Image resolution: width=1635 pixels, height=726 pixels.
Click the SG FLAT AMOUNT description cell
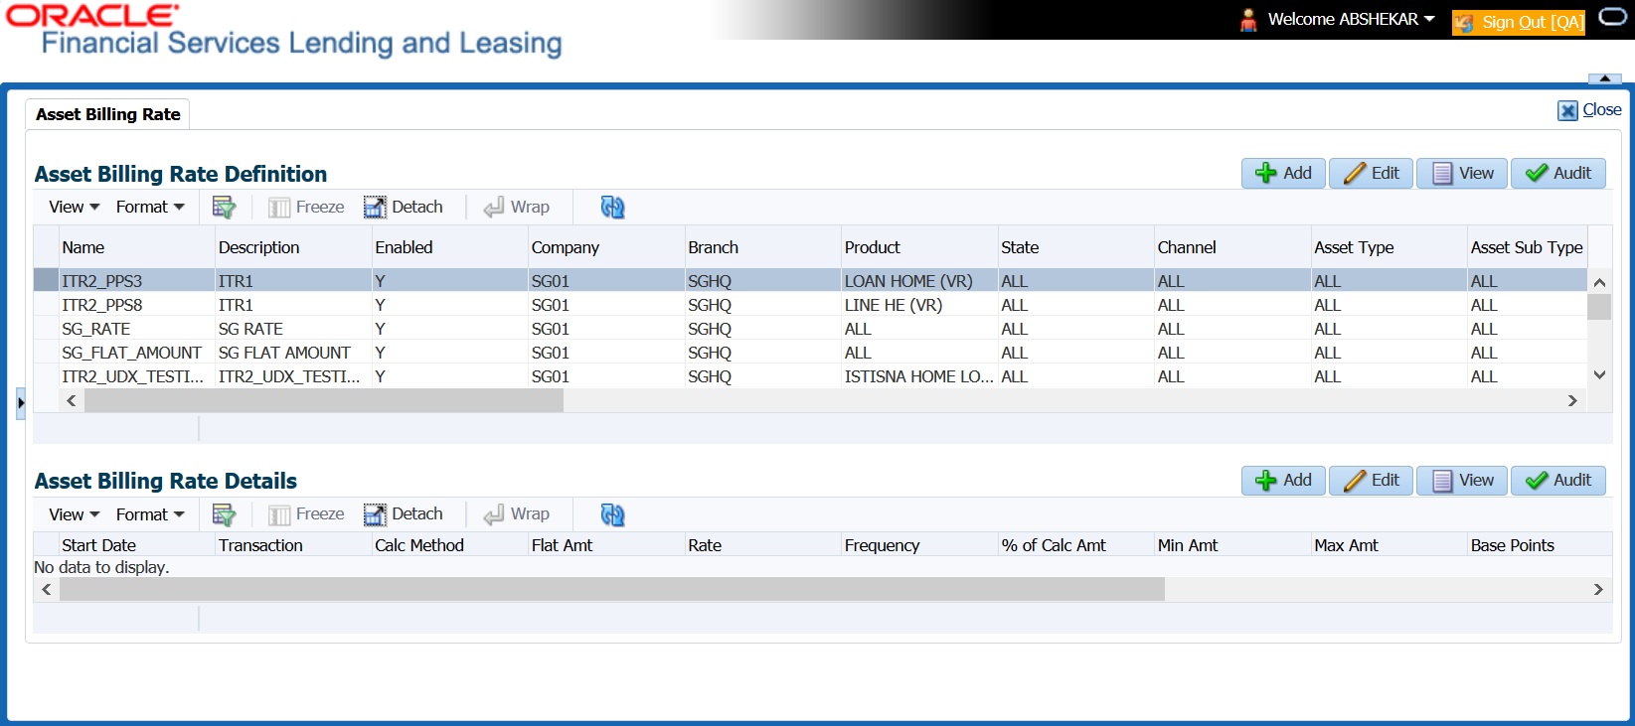(x=294, y=353)
